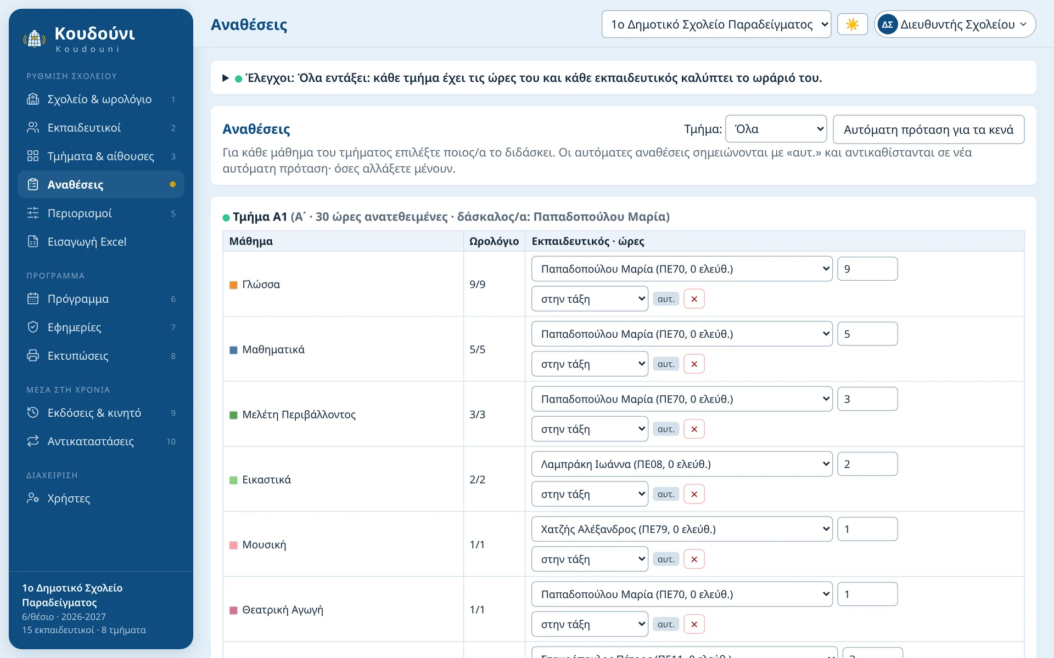Open the school selector dropdown

click(x=716, y=25)
